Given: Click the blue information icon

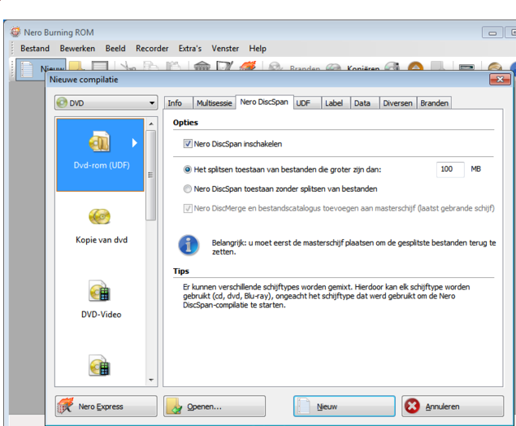Looking at the screenshot, I should coord(189,246).
